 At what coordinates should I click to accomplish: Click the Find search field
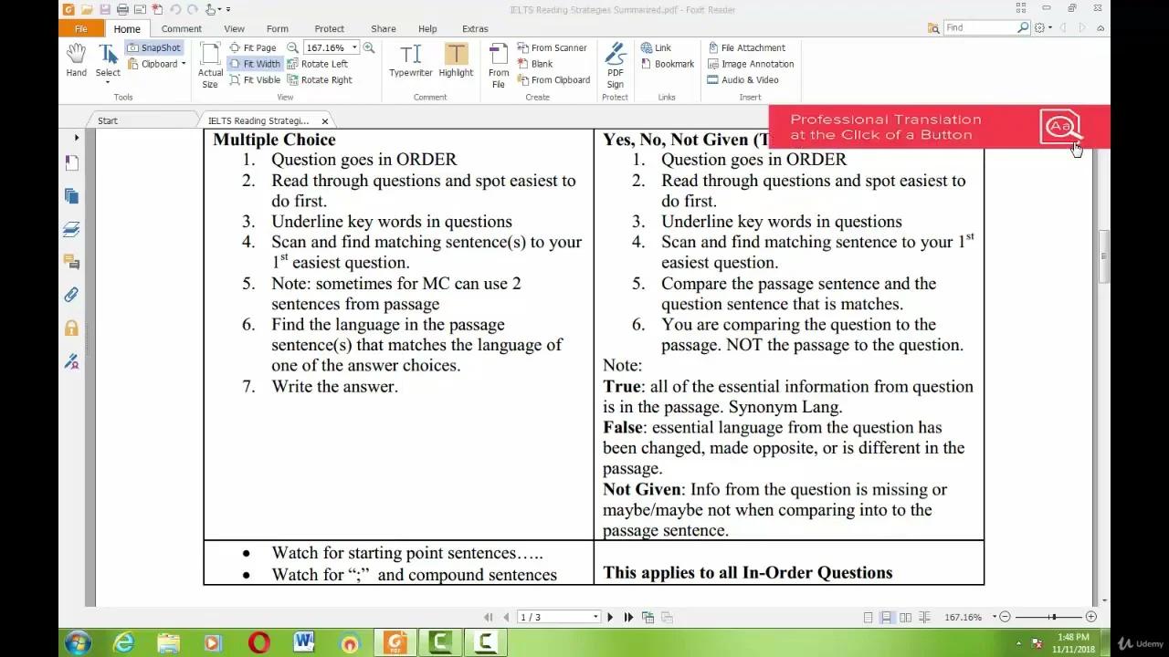(981, 28)
